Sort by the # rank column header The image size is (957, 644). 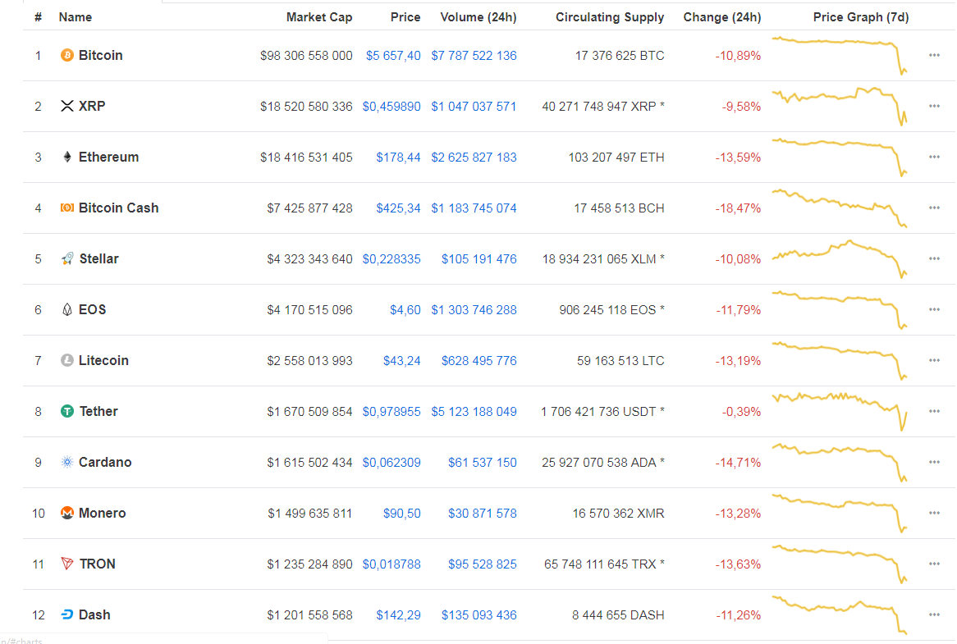click(39, 17)
